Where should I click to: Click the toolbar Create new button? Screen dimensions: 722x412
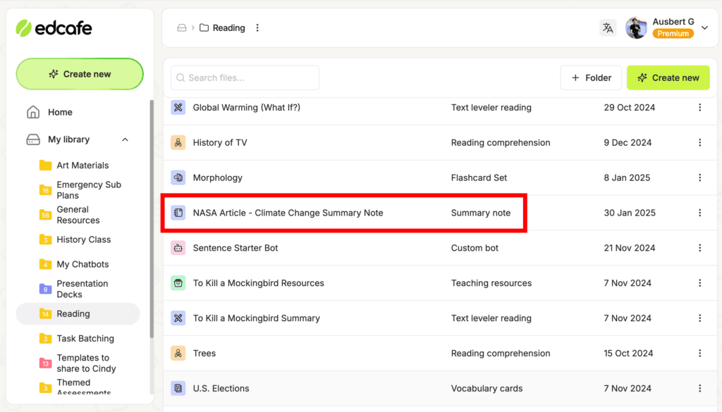tap(668, 77)
